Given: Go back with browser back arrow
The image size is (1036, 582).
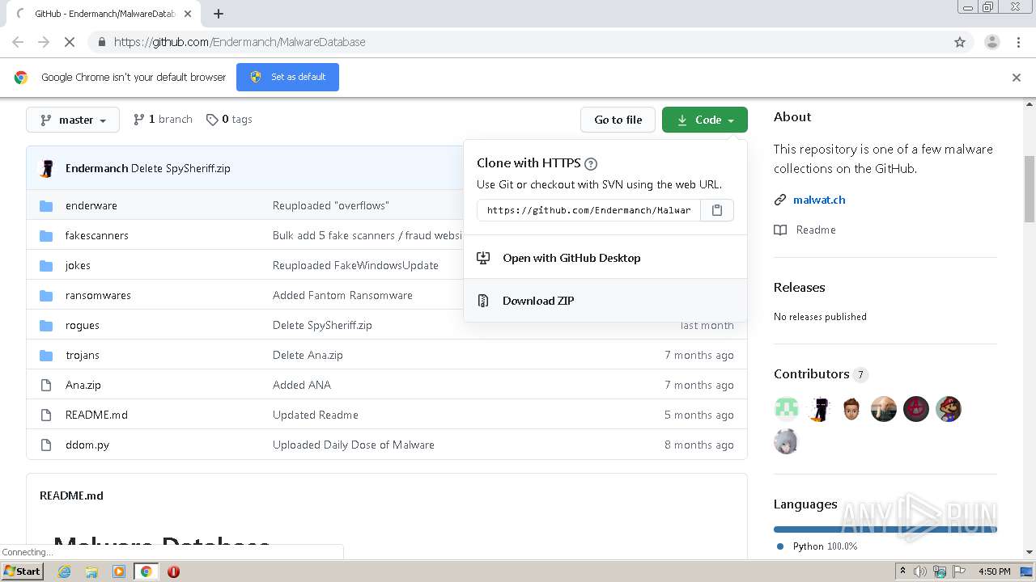Looking at the screenshot, I should 18,42.
